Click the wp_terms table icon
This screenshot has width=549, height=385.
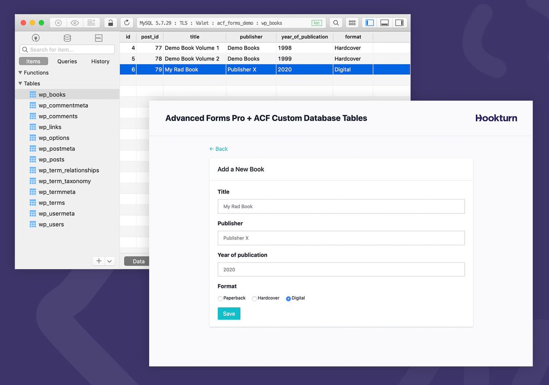[33, 203]
